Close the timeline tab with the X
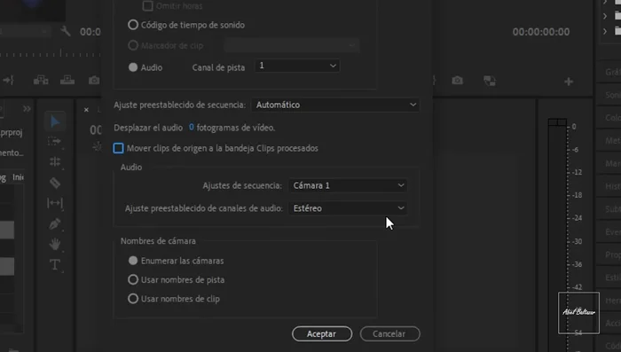Image resolution: width=621 pixels, height=352 pixels. (86, 110)
